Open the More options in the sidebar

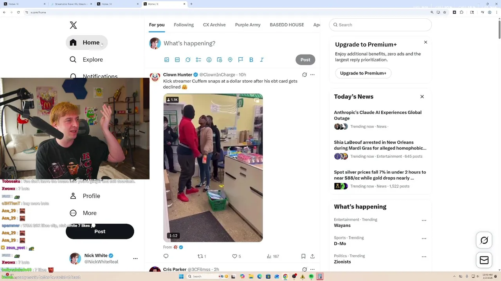click(83, 213)
